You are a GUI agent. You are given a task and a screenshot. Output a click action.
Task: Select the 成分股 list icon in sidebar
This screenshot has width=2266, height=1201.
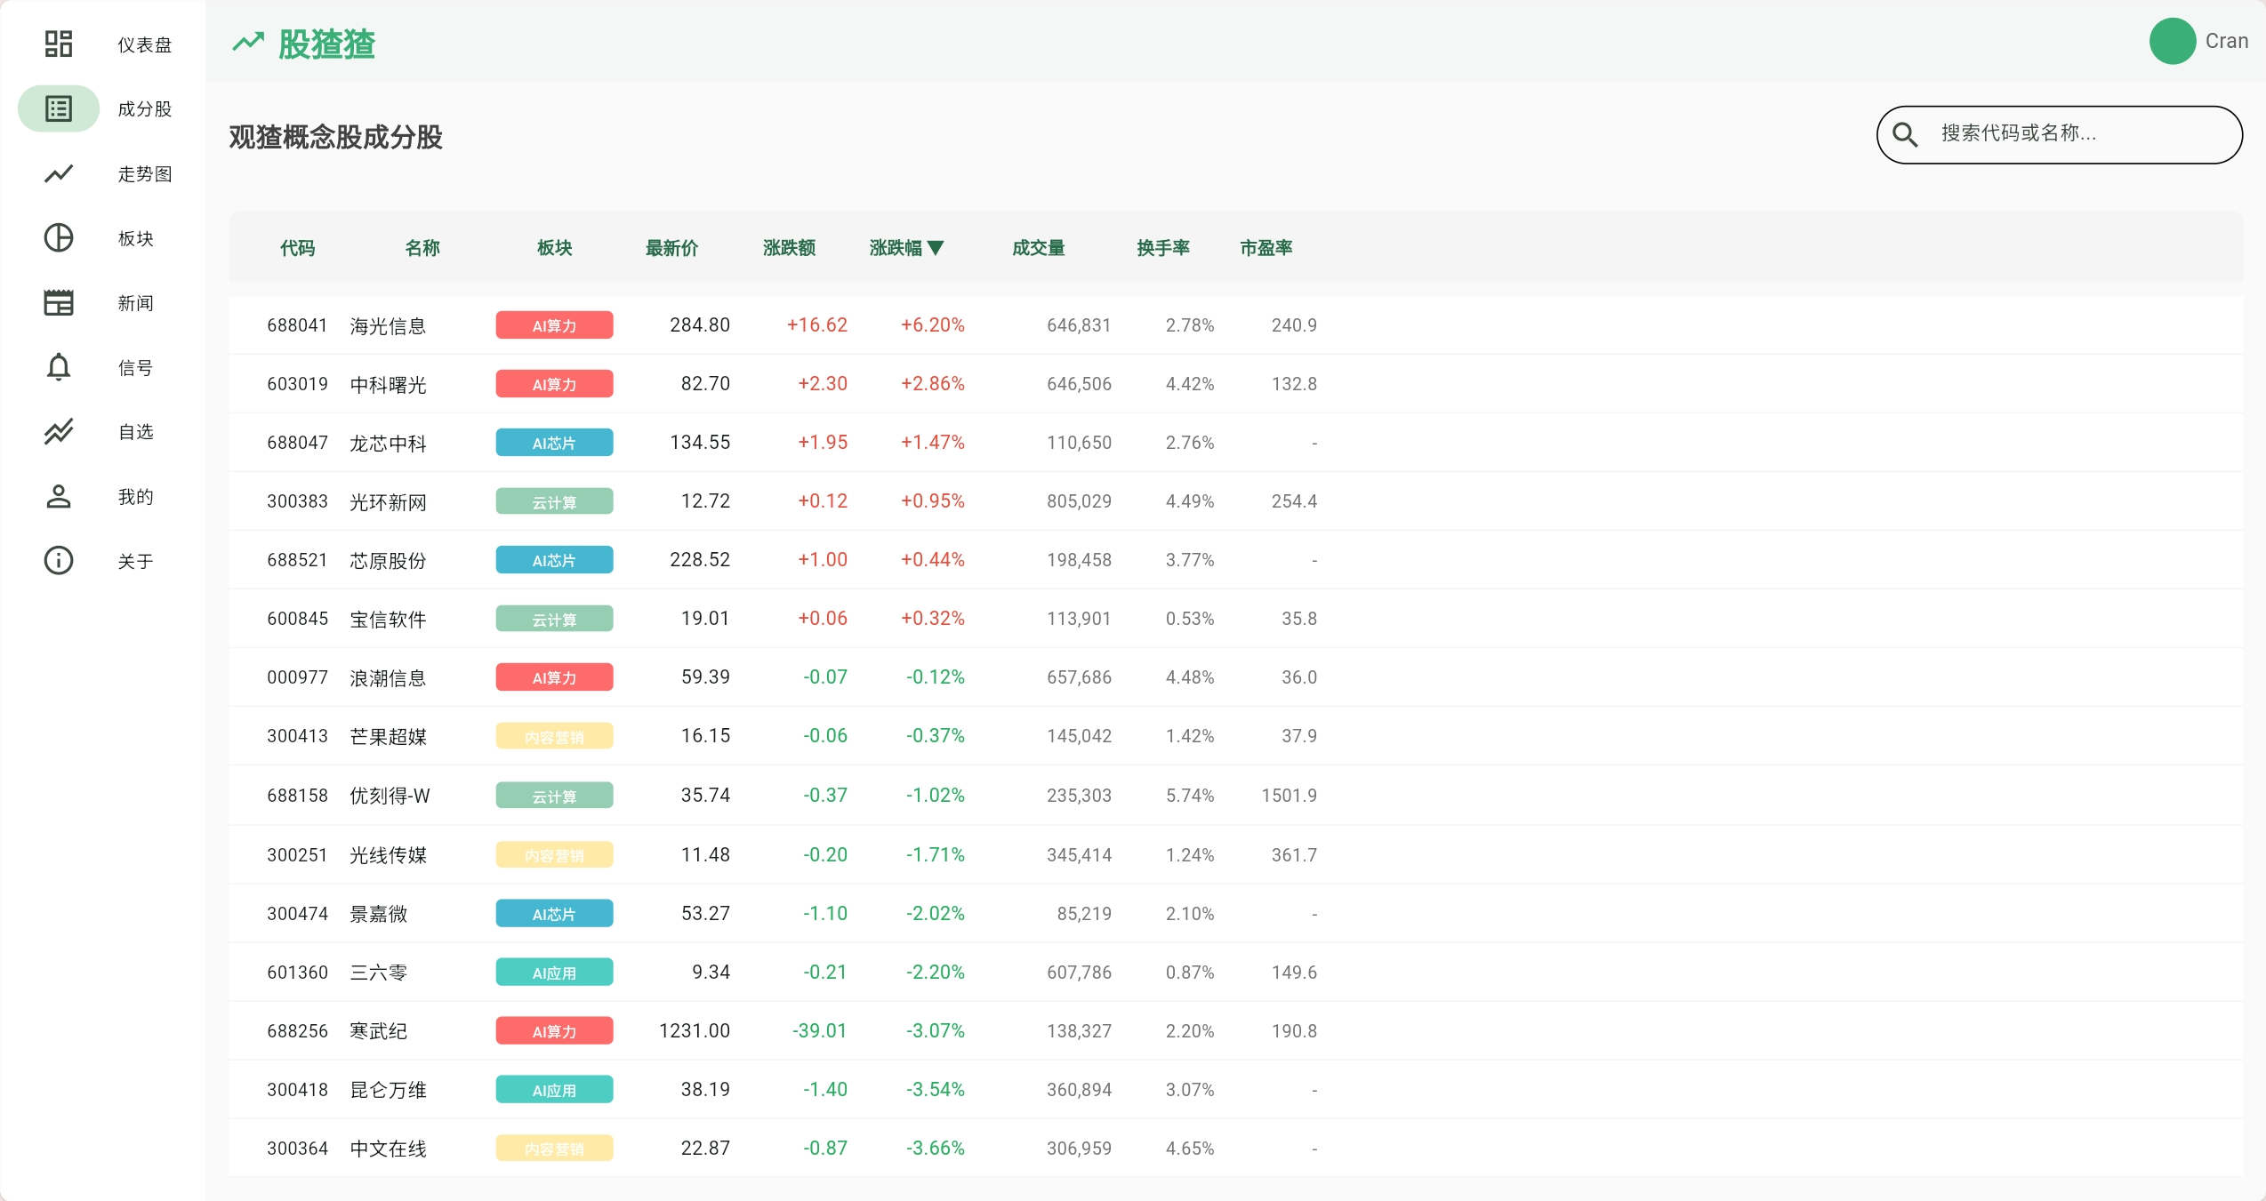click(x=59, y=108)
